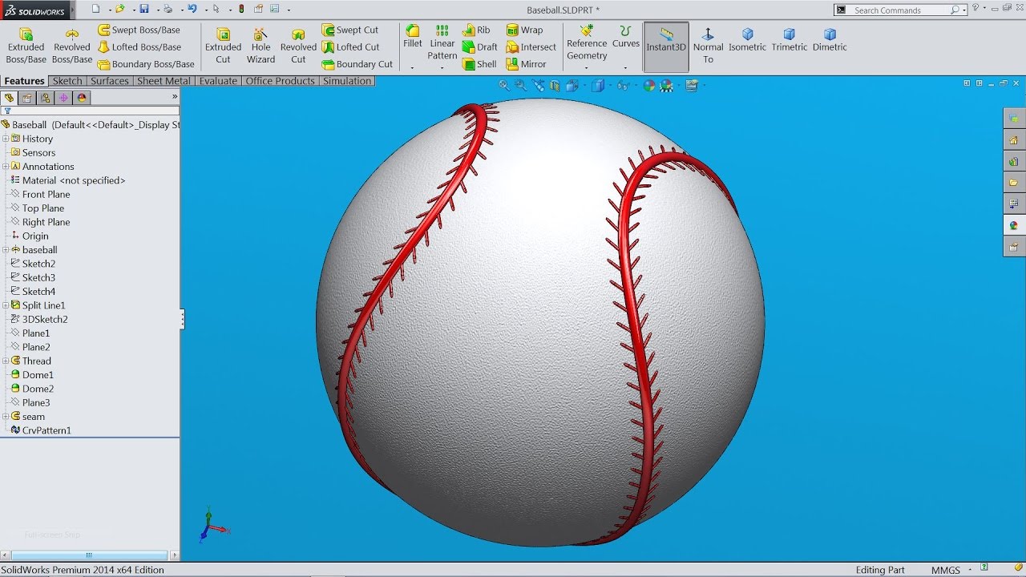Choose the Boundary Boss/Base feature
This screenshot has width=1026, height=577.
[146, 64]
